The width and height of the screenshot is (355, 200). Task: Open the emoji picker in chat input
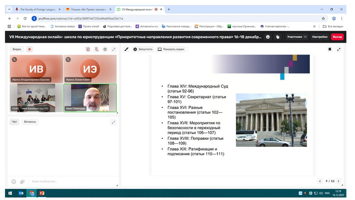(x=14, y=181)
